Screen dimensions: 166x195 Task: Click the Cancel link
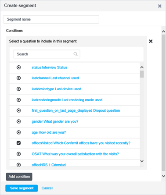click(47, 188)
